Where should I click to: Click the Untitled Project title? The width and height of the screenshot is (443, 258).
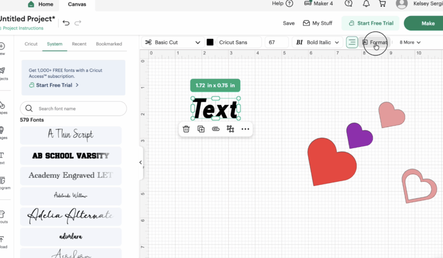[x=27, y=19]
